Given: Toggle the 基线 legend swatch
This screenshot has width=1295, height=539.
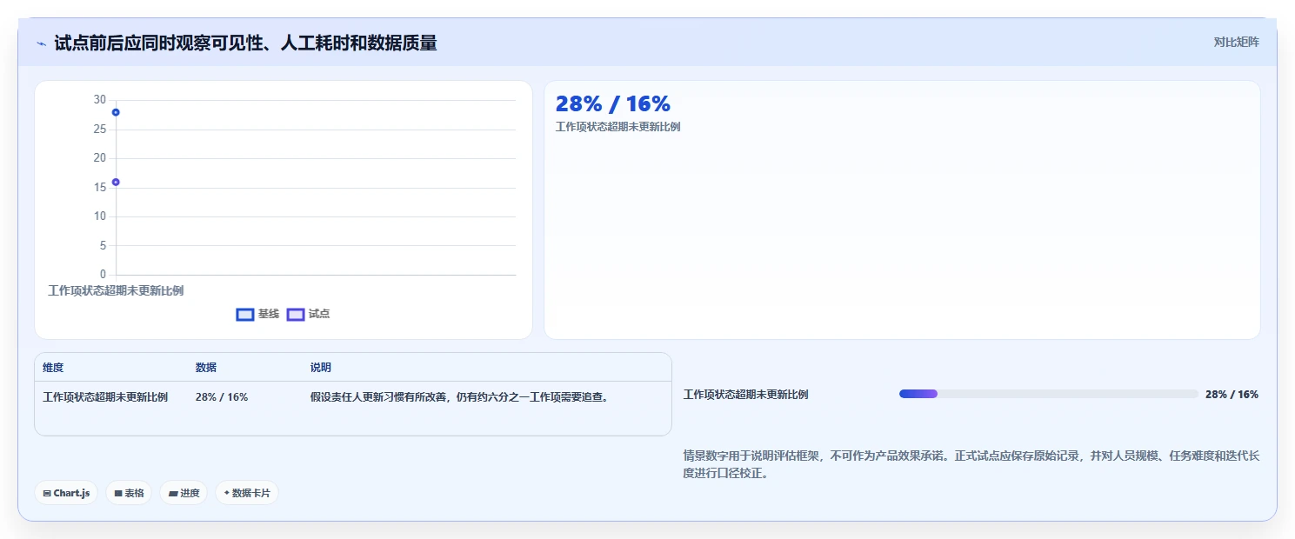Looking at the screenshot, I should click(245, 314).
